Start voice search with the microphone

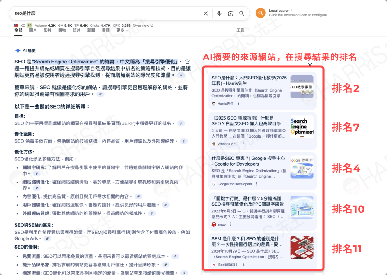point(219,13)
